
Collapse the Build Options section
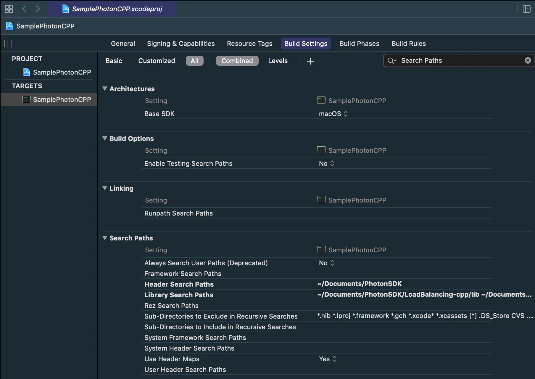tap(105, 138)
